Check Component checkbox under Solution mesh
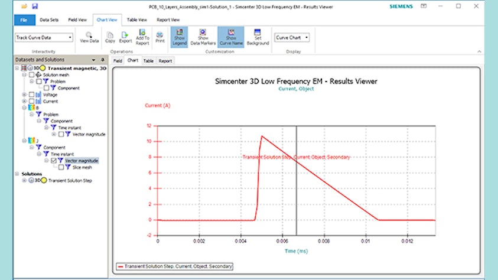498x280 pixels. 46,88
